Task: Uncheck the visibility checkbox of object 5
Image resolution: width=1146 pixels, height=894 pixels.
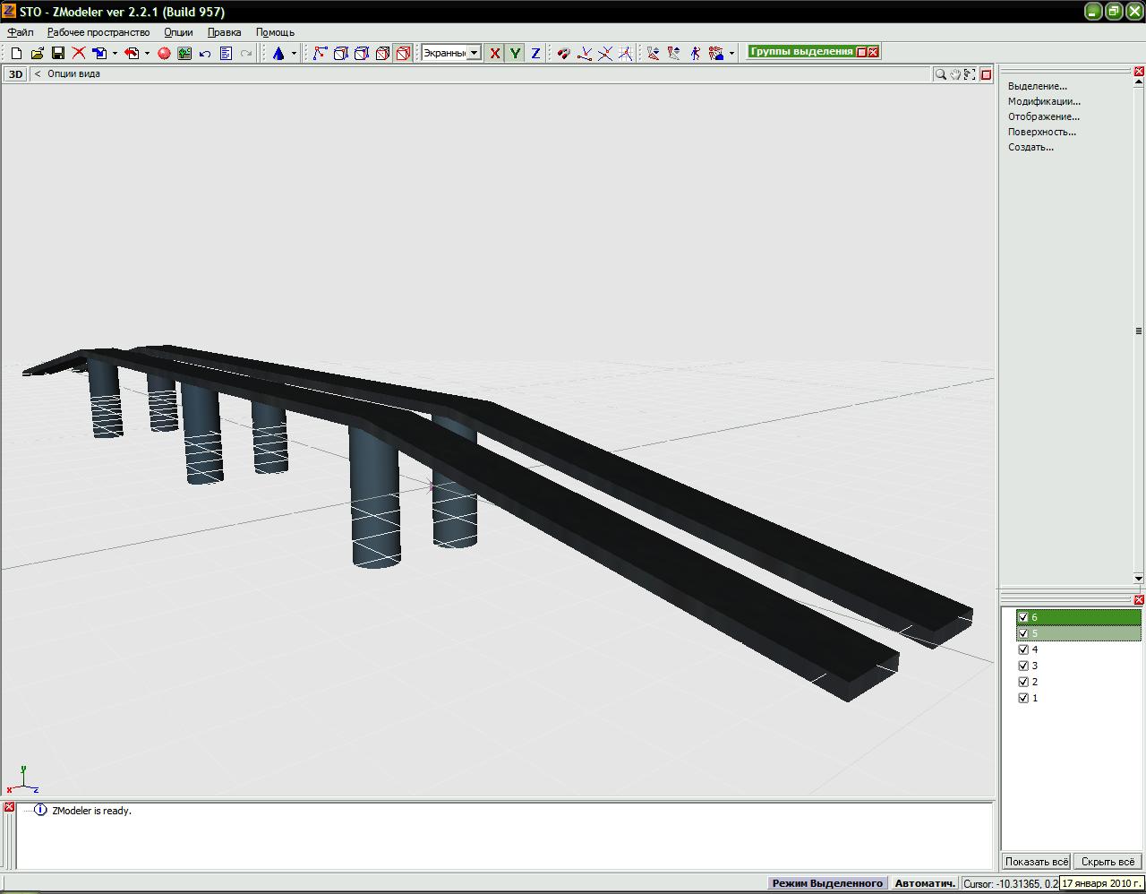Action: point(1023,633)
